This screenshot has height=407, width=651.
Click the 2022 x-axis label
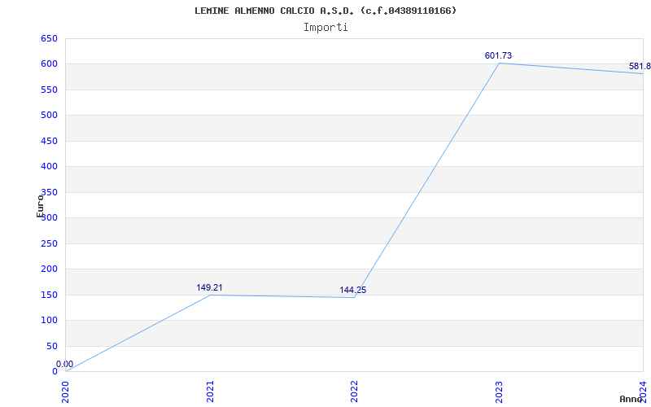coord(354,392)
